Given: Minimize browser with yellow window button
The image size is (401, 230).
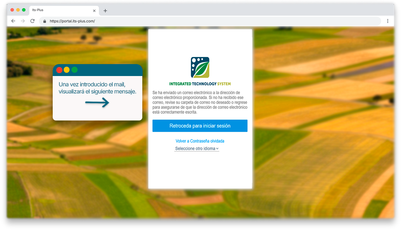Looking at the screenshot, I should pyautogui.click(x=18, y=10).
